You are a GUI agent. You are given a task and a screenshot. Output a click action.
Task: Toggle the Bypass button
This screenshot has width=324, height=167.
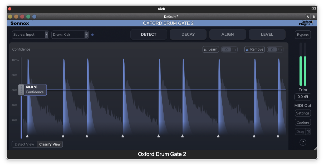point(303,35)
